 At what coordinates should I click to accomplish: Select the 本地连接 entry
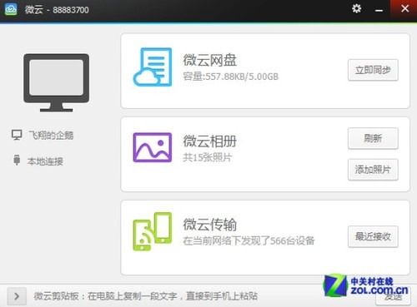click(x=38, y=161)
